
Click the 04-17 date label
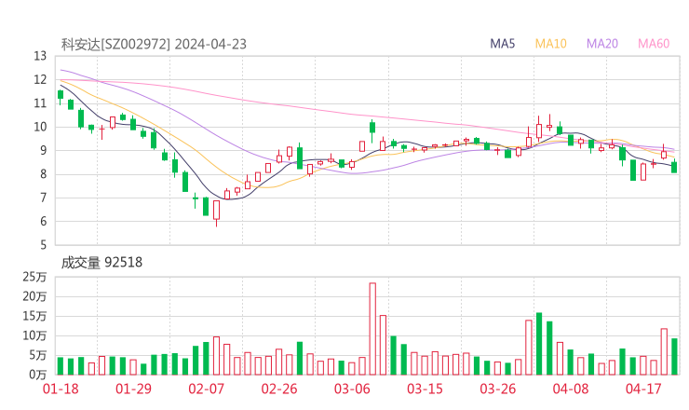click(x=643, y=389)
